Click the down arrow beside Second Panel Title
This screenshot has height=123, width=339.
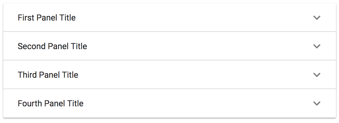click(317, 46)
